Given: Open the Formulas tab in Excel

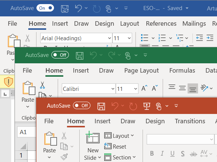Looking at the screenshot, I should click(x=182, y=70).
